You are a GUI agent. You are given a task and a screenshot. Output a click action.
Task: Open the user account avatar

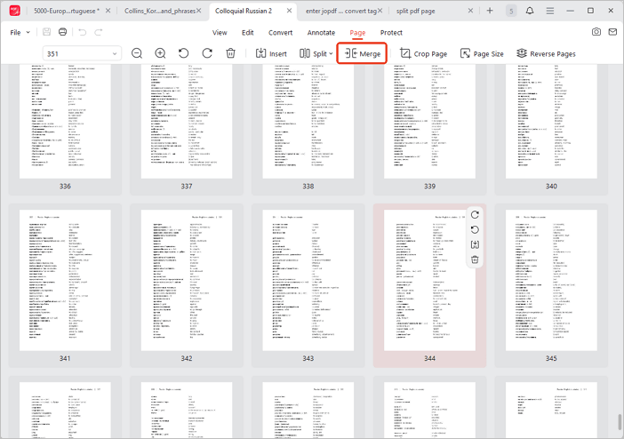point(511,11)
